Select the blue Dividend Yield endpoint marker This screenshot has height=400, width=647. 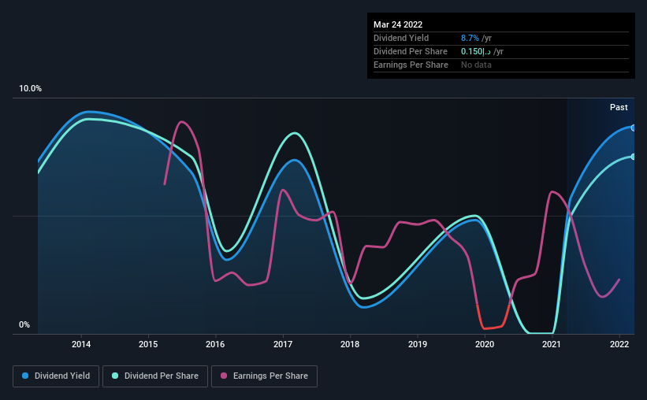(x=633, y=128)
